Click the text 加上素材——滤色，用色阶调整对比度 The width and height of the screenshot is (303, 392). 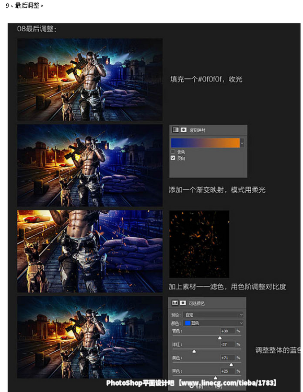click(x=227, y=286)
